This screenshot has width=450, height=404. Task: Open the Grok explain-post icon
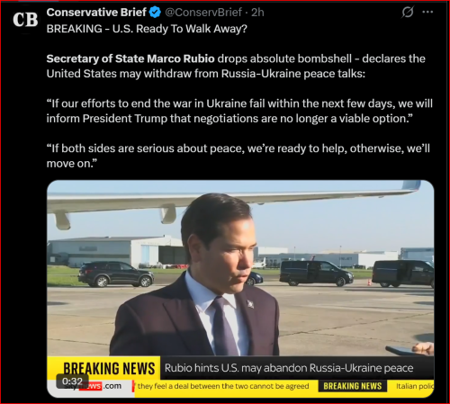pos(408,13)
